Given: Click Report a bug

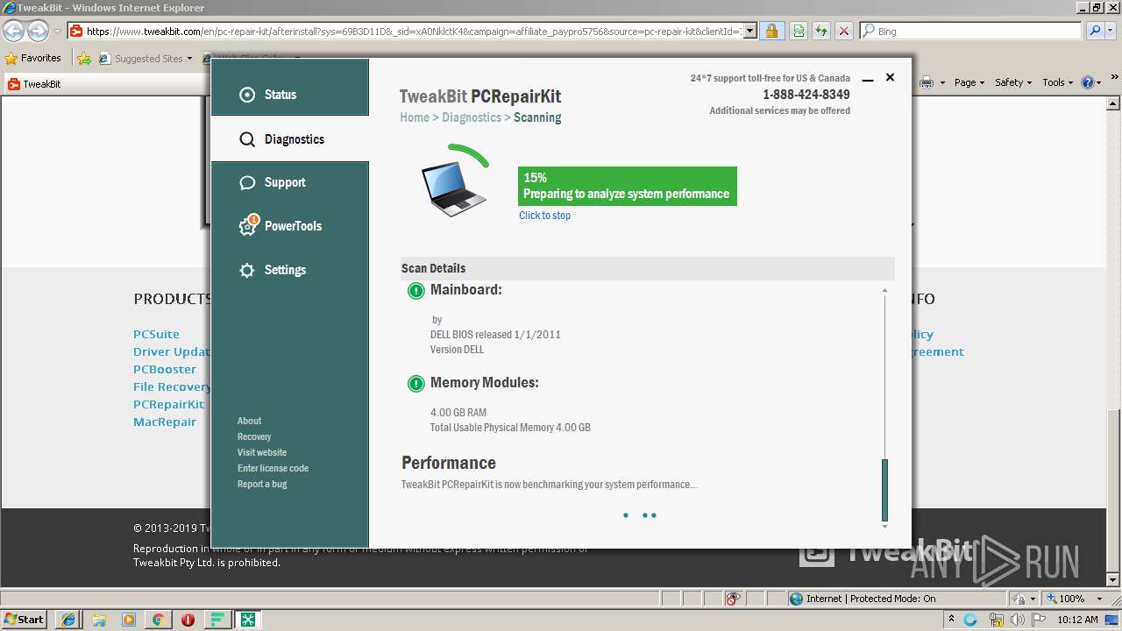Looking at the screenshot, I should point(262,484).
